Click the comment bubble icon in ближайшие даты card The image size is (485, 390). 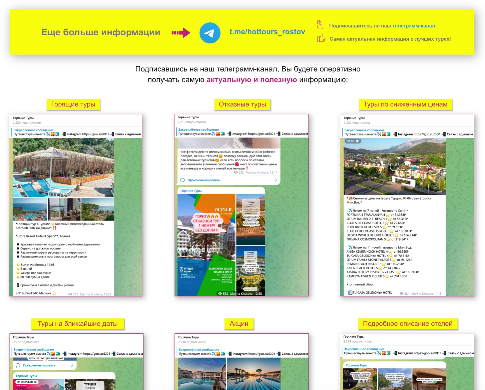point(18,365)
